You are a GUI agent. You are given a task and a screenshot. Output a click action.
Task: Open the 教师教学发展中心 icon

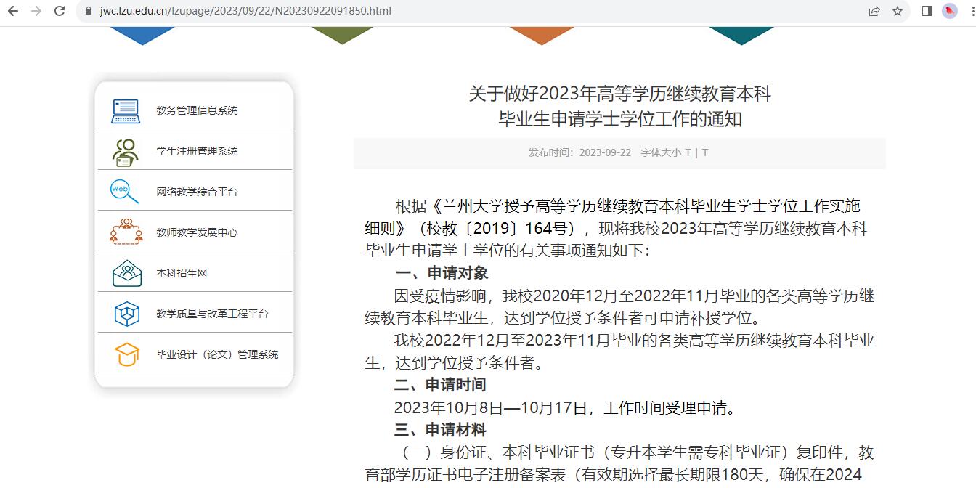pyautogui.click(x=125, y=230)
